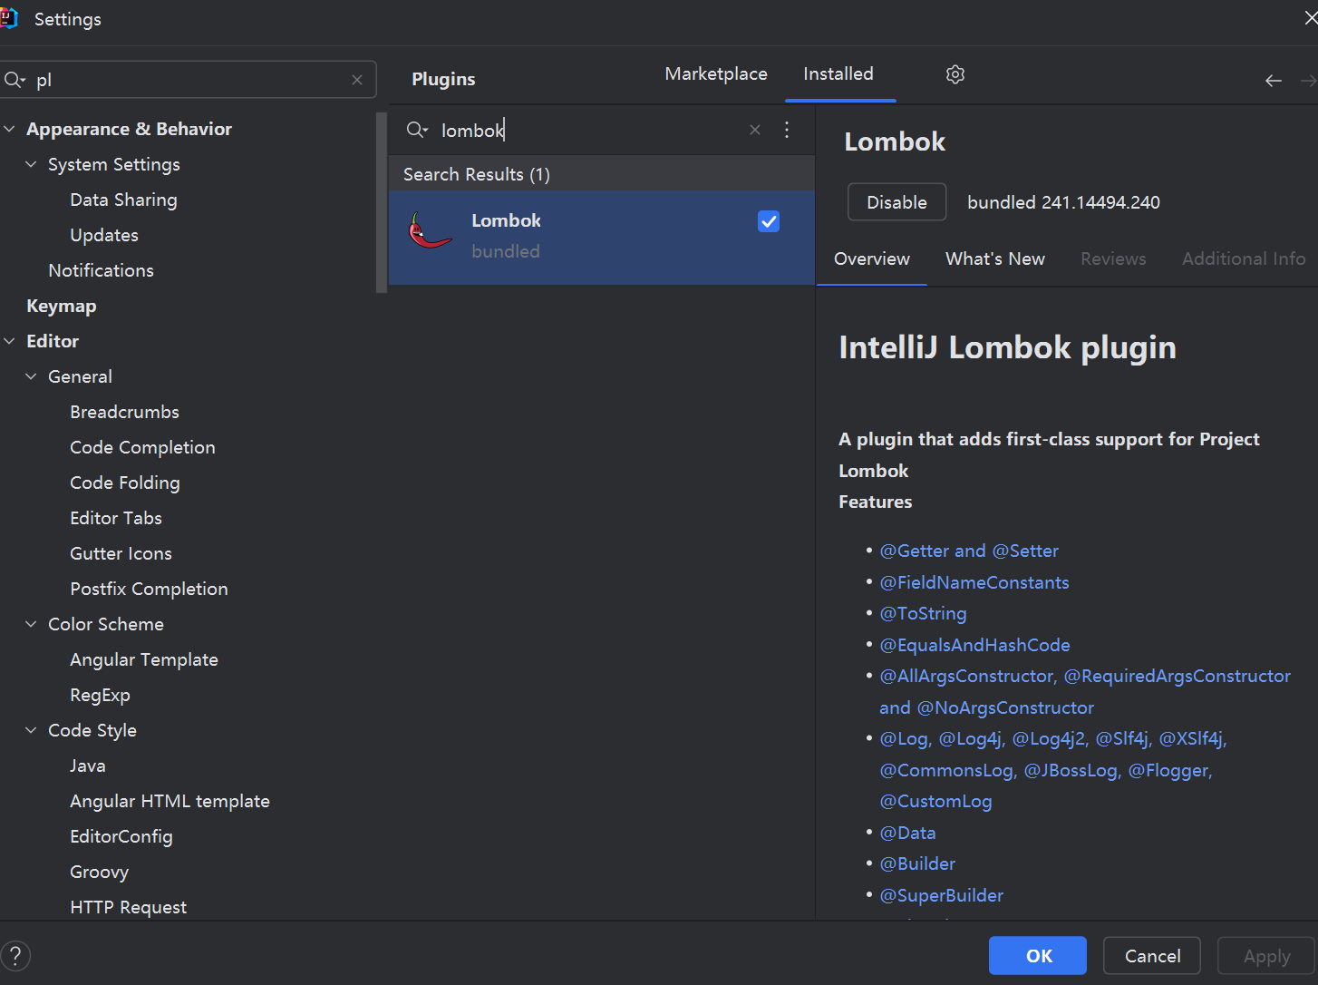Open the Additional Info tab
Viewport: 1318px width, 985px height.
click(x=1244, y=259)
